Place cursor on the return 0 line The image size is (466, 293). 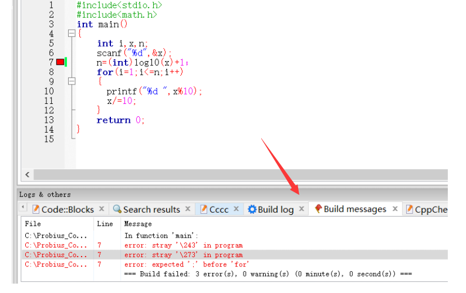click(x=120, y=120)
